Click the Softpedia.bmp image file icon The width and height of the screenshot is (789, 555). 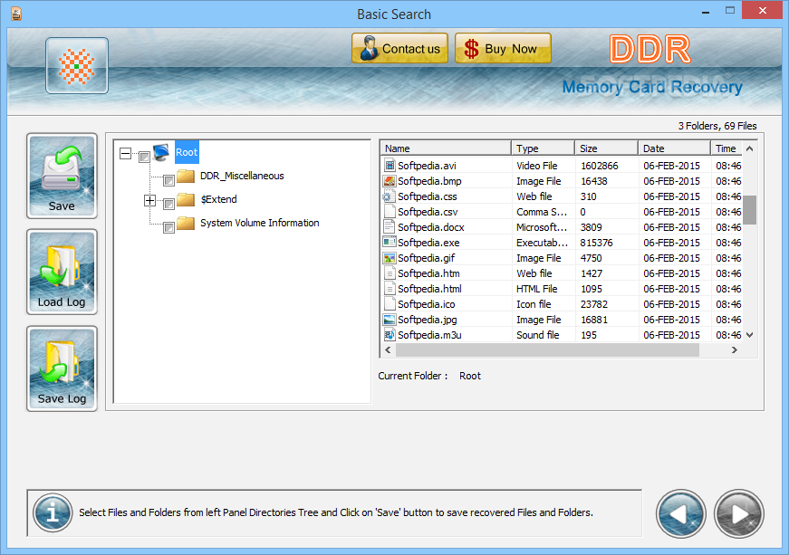coord(390,181)
